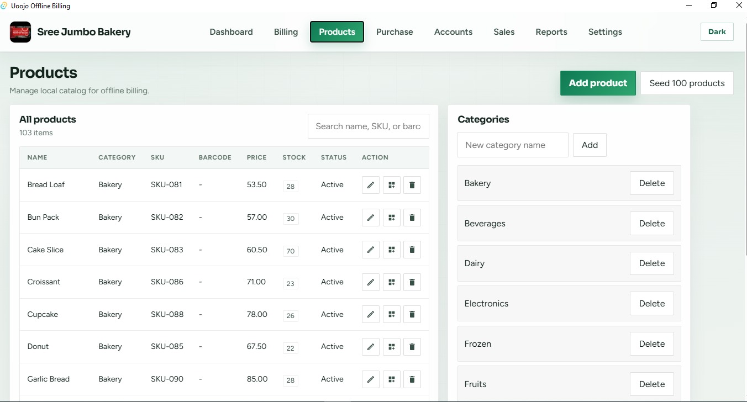Add the new category
747x402 pixels.
coord(590,145)
